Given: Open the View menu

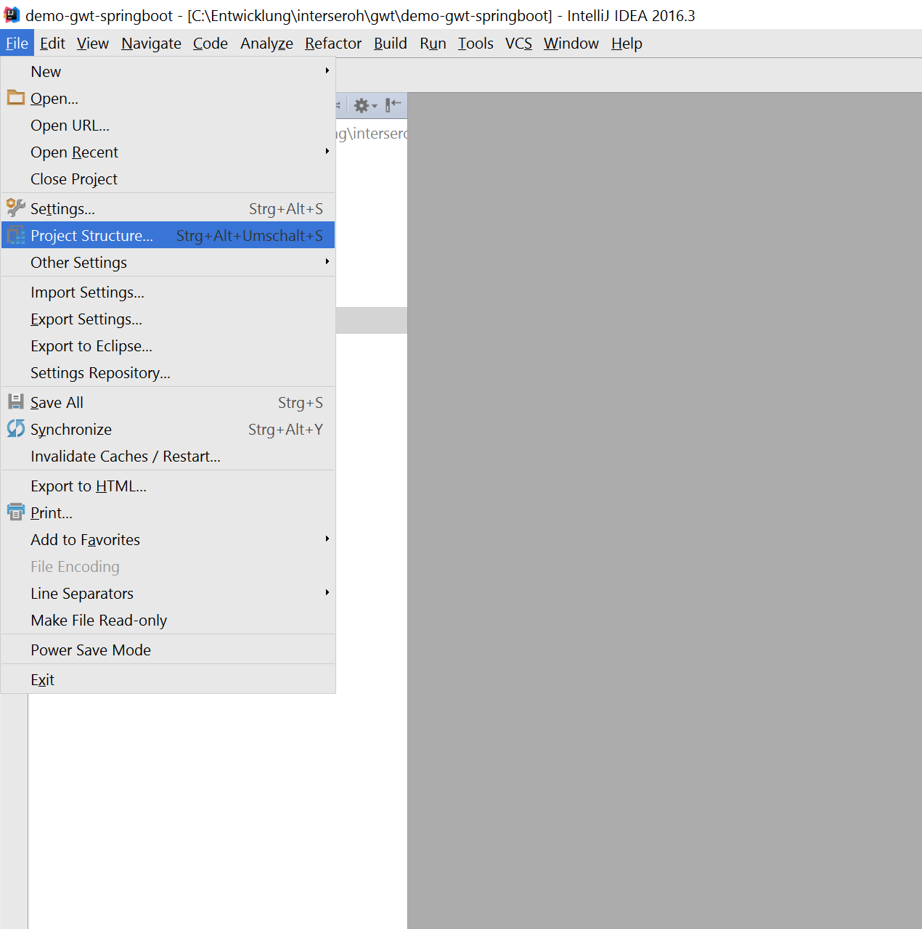Looking at the screenshot, I should pyautogui.click(x=93, y=44).
